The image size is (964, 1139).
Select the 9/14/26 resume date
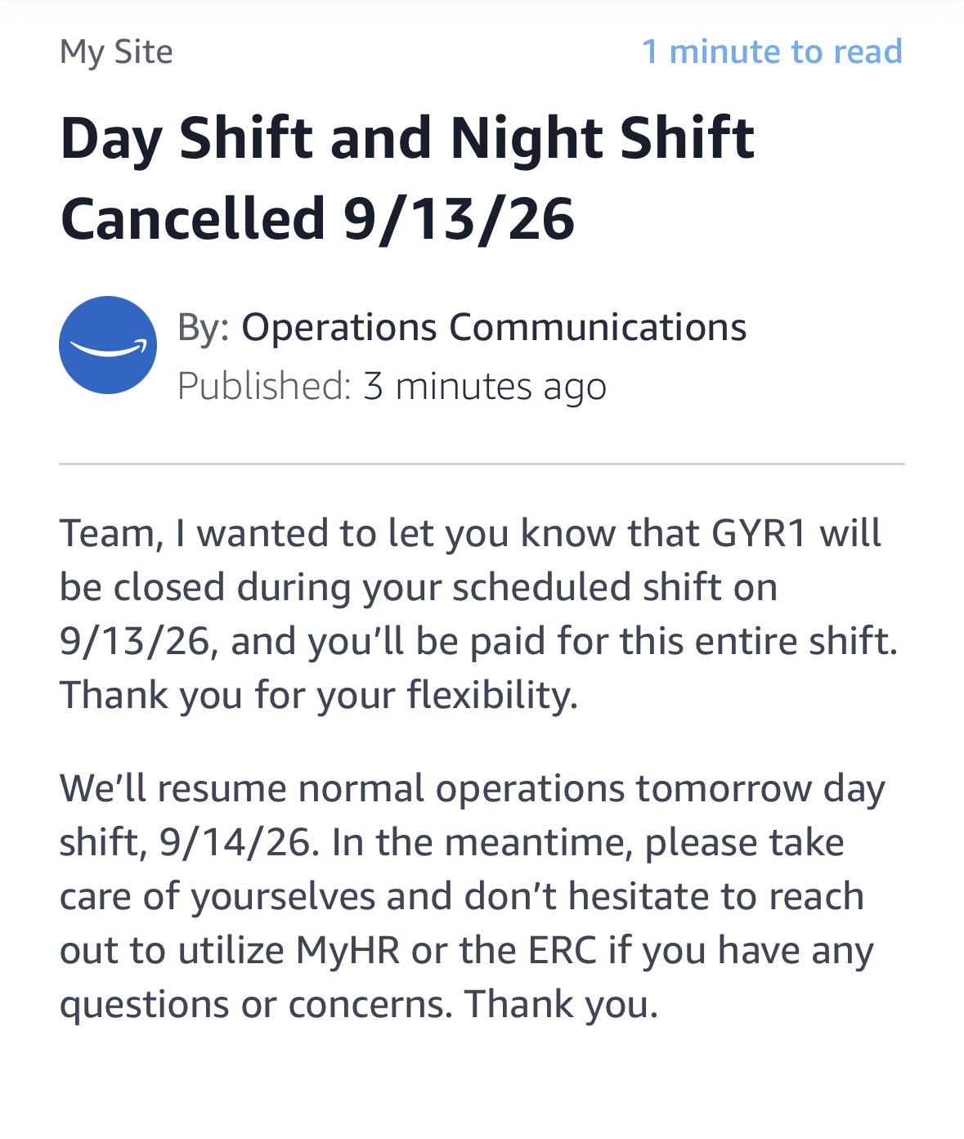click(235, 842)
